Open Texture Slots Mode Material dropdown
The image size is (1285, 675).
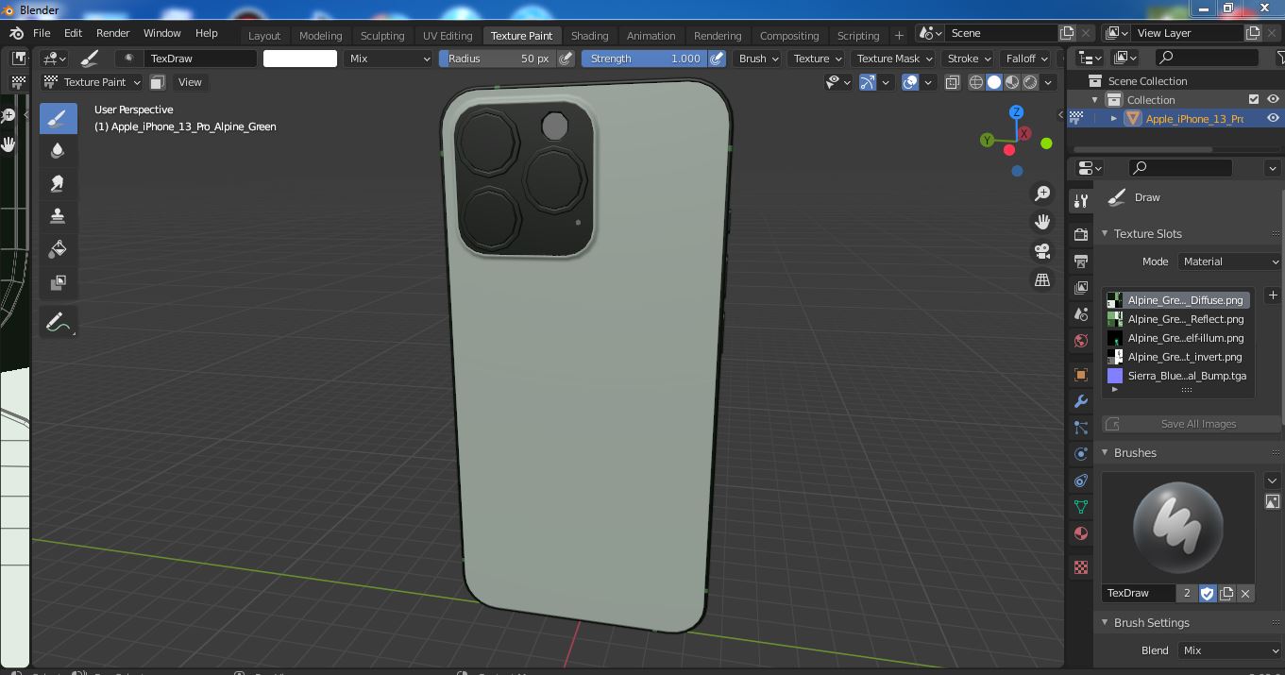click(x=1228, y=262)
